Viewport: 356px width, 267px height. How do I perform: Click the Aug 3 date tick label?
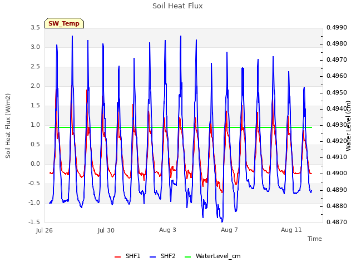(x=167, y=230)
